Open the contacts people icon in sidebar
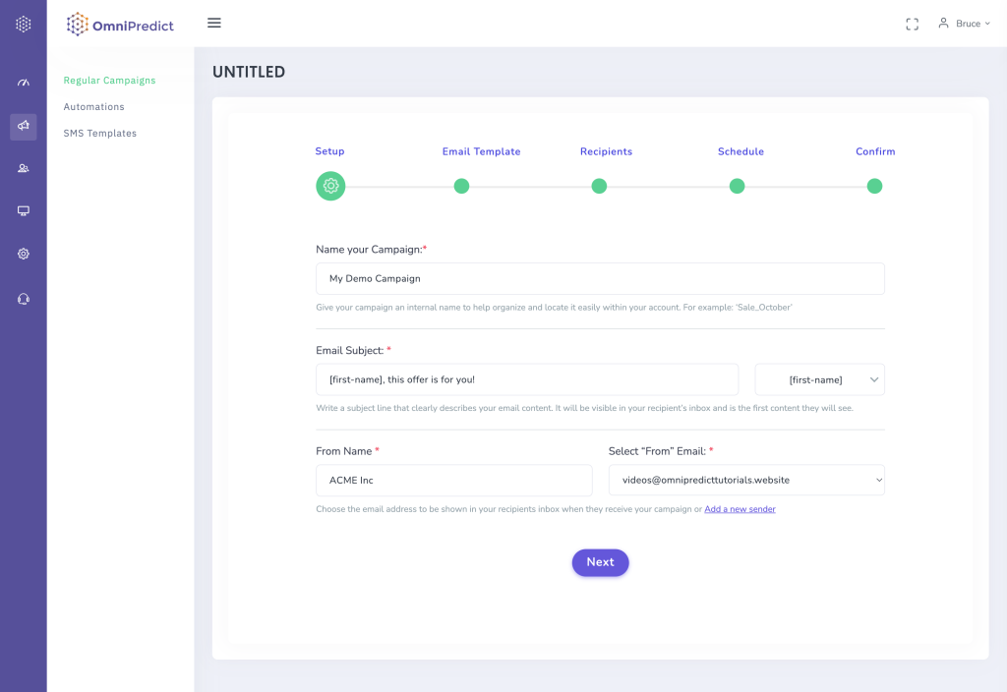1007x692 pixels. [24, 169]
